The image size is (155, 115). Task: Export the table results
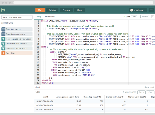click(142, 92)
